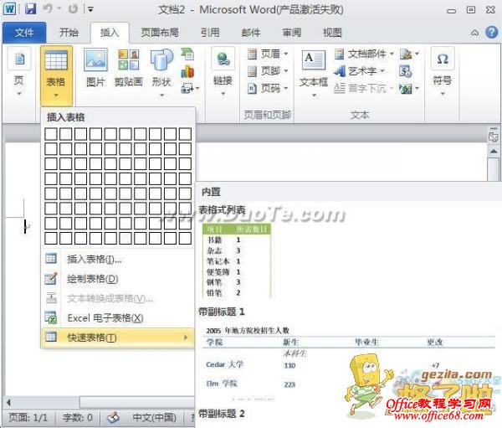Screen dimensions: 502x428
Task: Click the horizontal scrollbar left arrow
Action: pos(8,402)
